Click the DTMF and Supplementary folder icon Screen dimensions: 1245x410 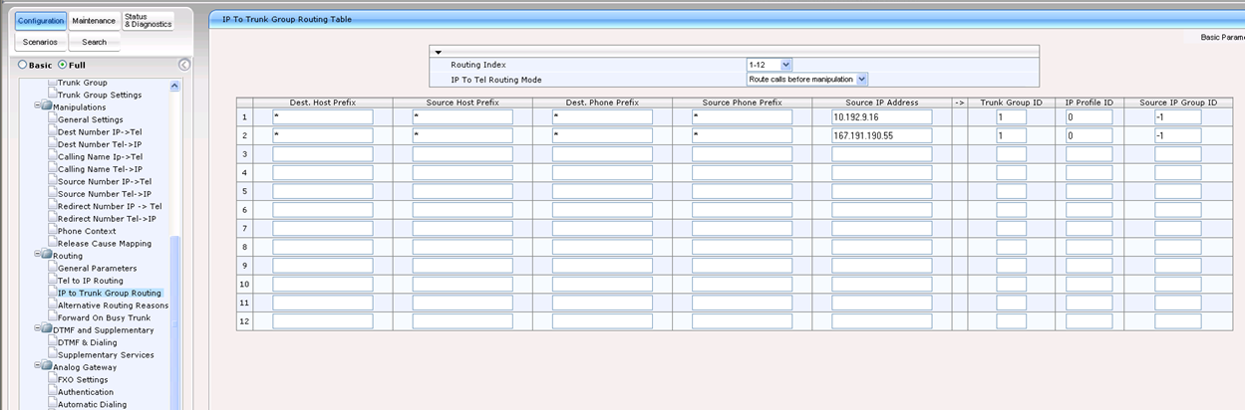(x=47, y=330)
